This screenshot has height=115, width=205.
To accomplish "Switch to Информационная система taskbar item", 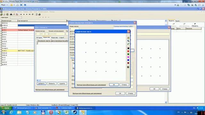I will (x=86, y=108).
